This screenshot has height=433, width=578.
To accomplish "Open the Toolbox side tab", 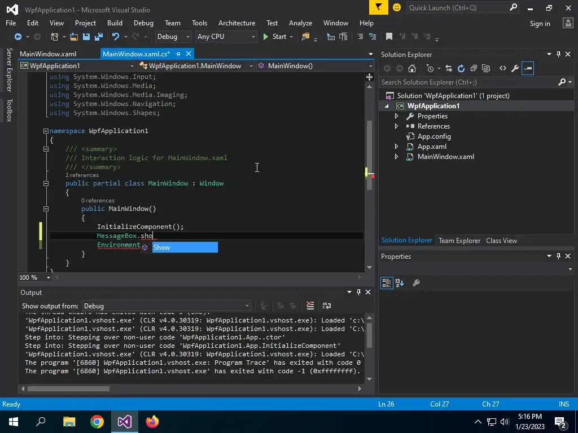I will click(x=9, y=110).
